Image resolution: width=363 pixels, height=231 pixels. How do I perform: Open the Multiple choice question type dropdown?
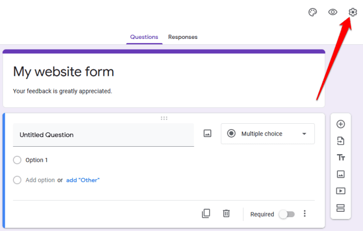[267, 134]
